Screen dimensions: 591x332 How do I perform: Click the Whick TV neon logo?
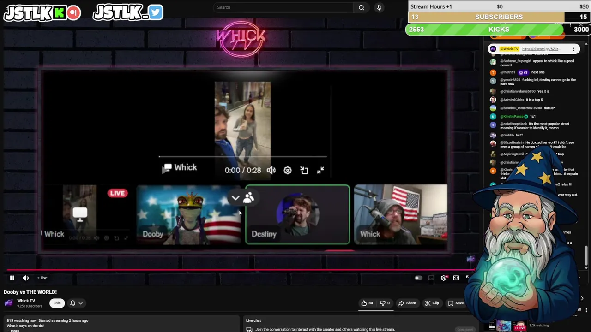tap(241, 39)
